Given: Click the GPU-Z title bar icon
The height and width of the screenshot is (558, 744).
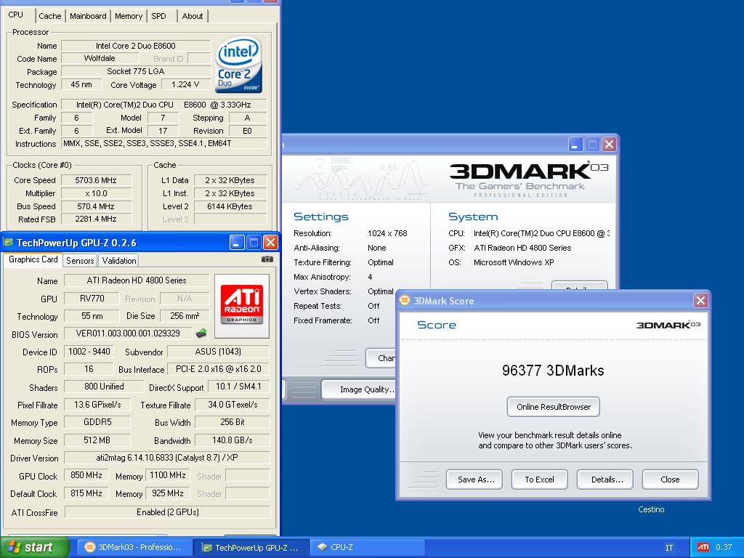Looking at the screenshot, I should tap(7, 243).
